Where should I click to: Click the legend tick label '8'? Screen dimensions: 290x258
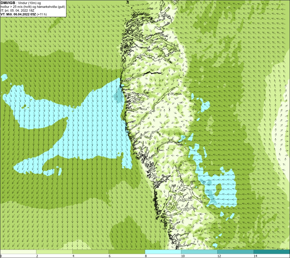click(x=146, y=256)
